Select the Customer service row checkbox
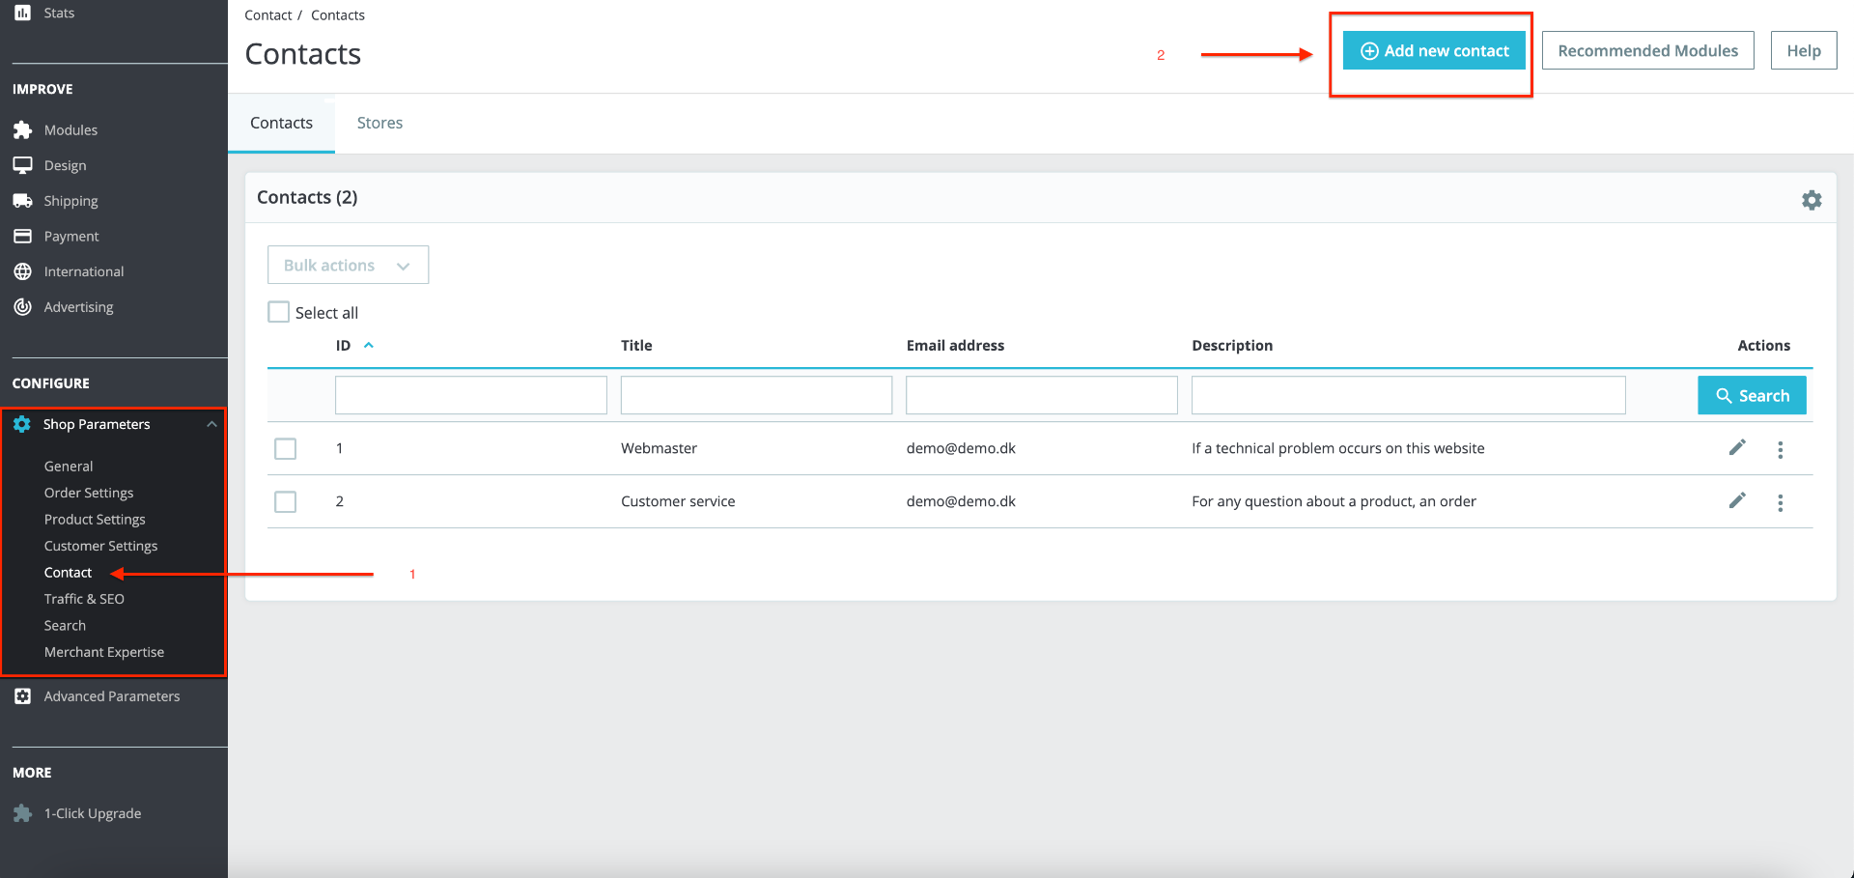 [x=286, y=502]
